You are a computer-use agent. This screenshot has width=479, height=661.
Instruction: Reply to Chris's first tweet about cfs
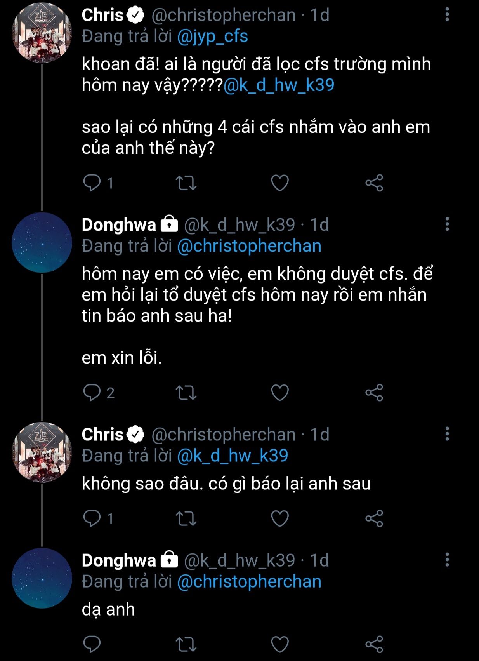(x=92, y=183)
